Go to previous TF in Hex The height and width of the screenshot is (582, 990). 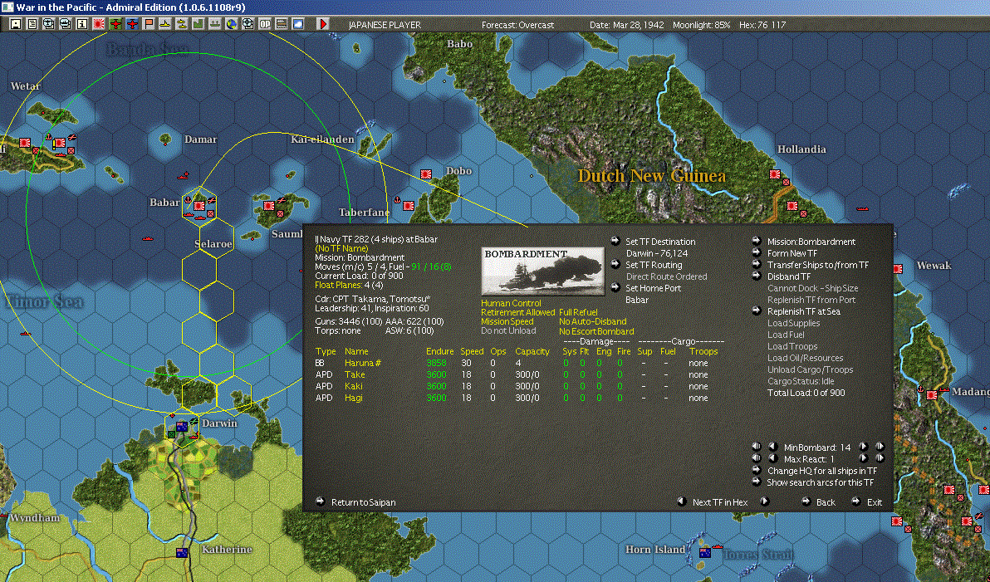681,501
